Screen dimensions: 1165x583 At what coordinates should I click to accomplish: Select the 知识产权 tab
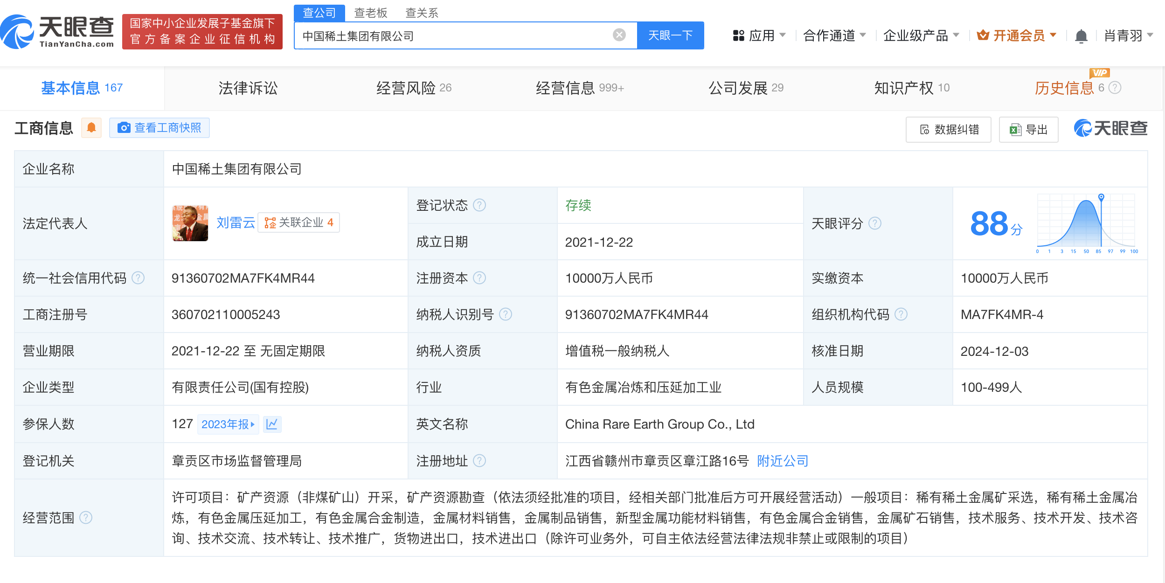click(912, 88)
